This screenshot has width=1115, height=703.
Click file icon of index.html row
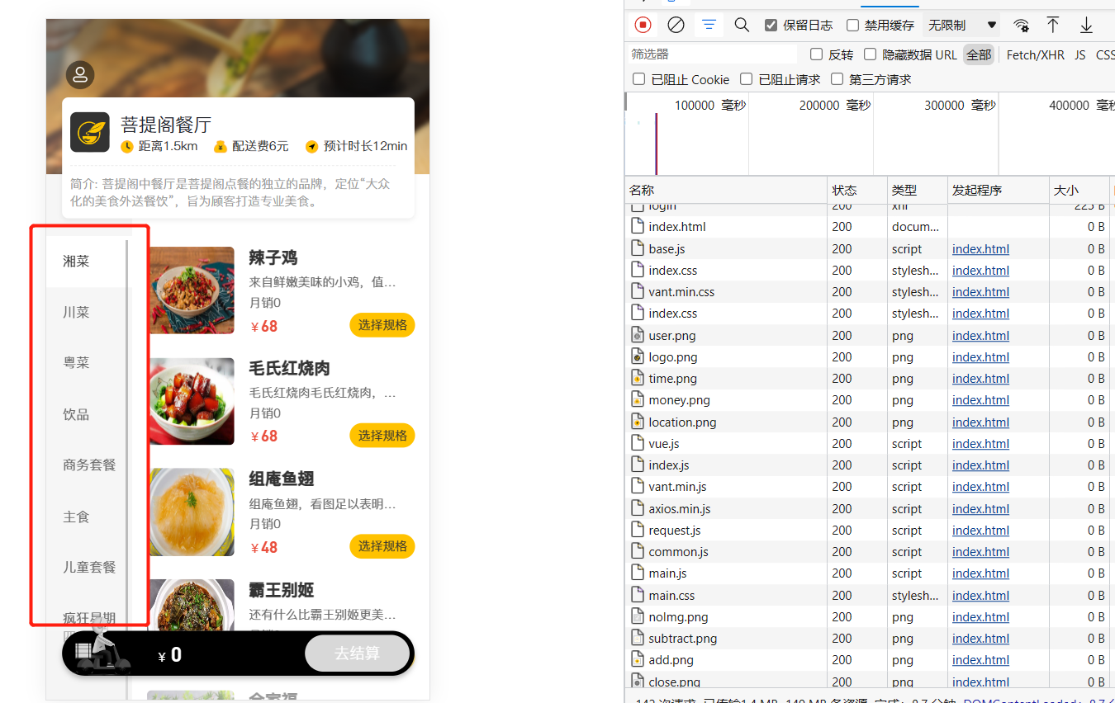point(637,226)
